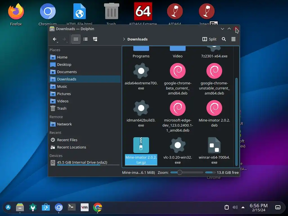Open Trash in Places panel
The image size is (288, 216).
tap(85, 108)
